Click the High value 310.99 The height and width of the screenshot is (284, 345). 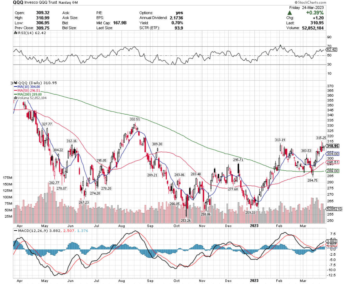point(43,18)
